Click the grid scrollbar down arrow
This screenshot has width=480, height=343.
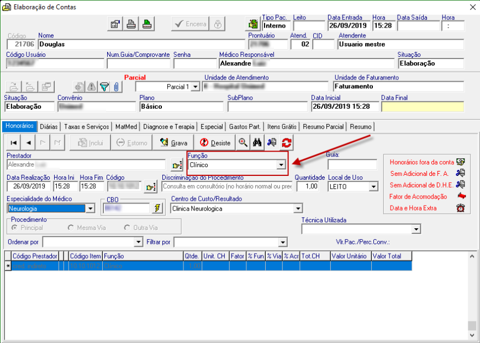[472, 335]
